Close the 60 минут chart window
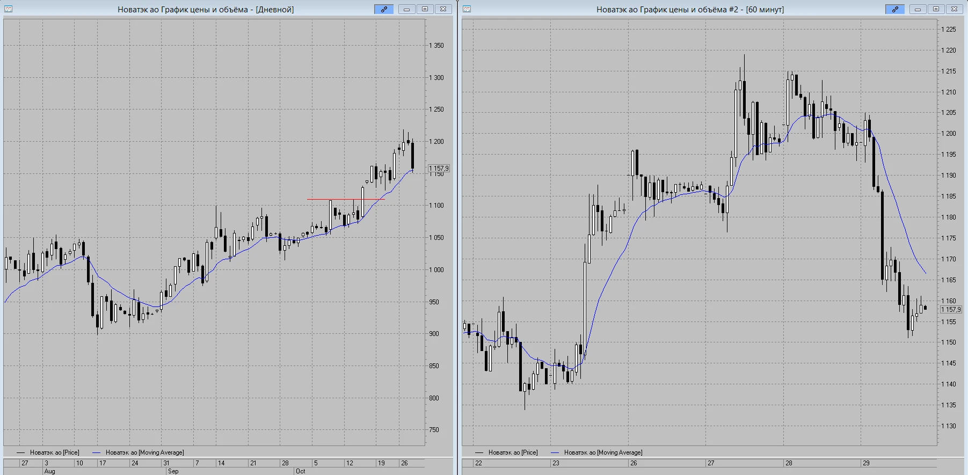The width and height of the screenshot is (968, 475). pos(955,9)
